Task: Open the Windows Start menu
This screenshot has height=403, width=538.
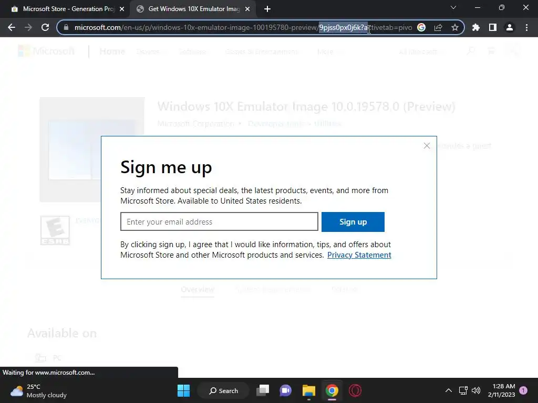Action: [x=183, y=390]
